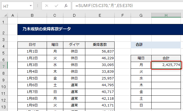Click the 日付 header cell
Image resolution: width=183 pixels, height=111 pixels.
coord(32,45)
